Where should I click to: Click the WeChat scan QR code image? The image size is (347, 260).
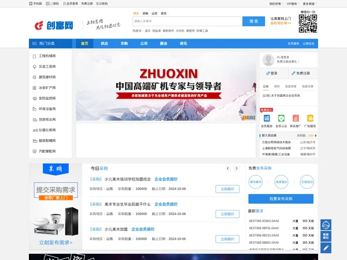[x=308, y=24]
